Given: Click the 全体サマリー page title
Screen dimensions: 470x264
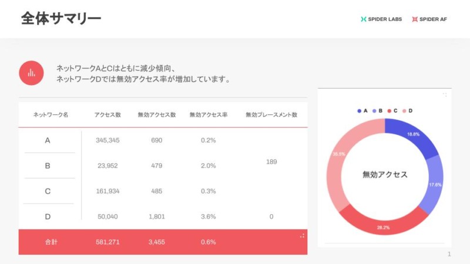Looking at the screenshot, I should click(61, 19).
